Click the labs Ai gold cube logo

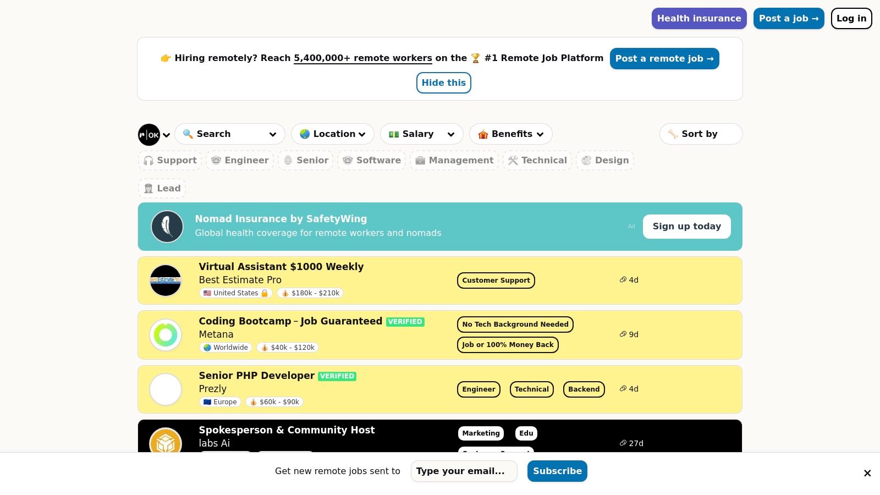166,441
